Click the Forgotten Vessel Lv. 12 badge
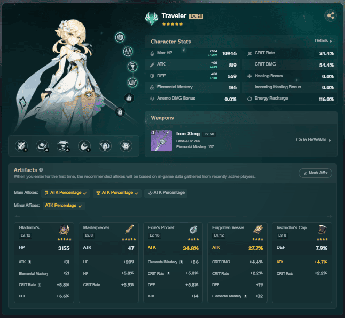The height and width of the screenshot is (318, 345). pos(219,235)
